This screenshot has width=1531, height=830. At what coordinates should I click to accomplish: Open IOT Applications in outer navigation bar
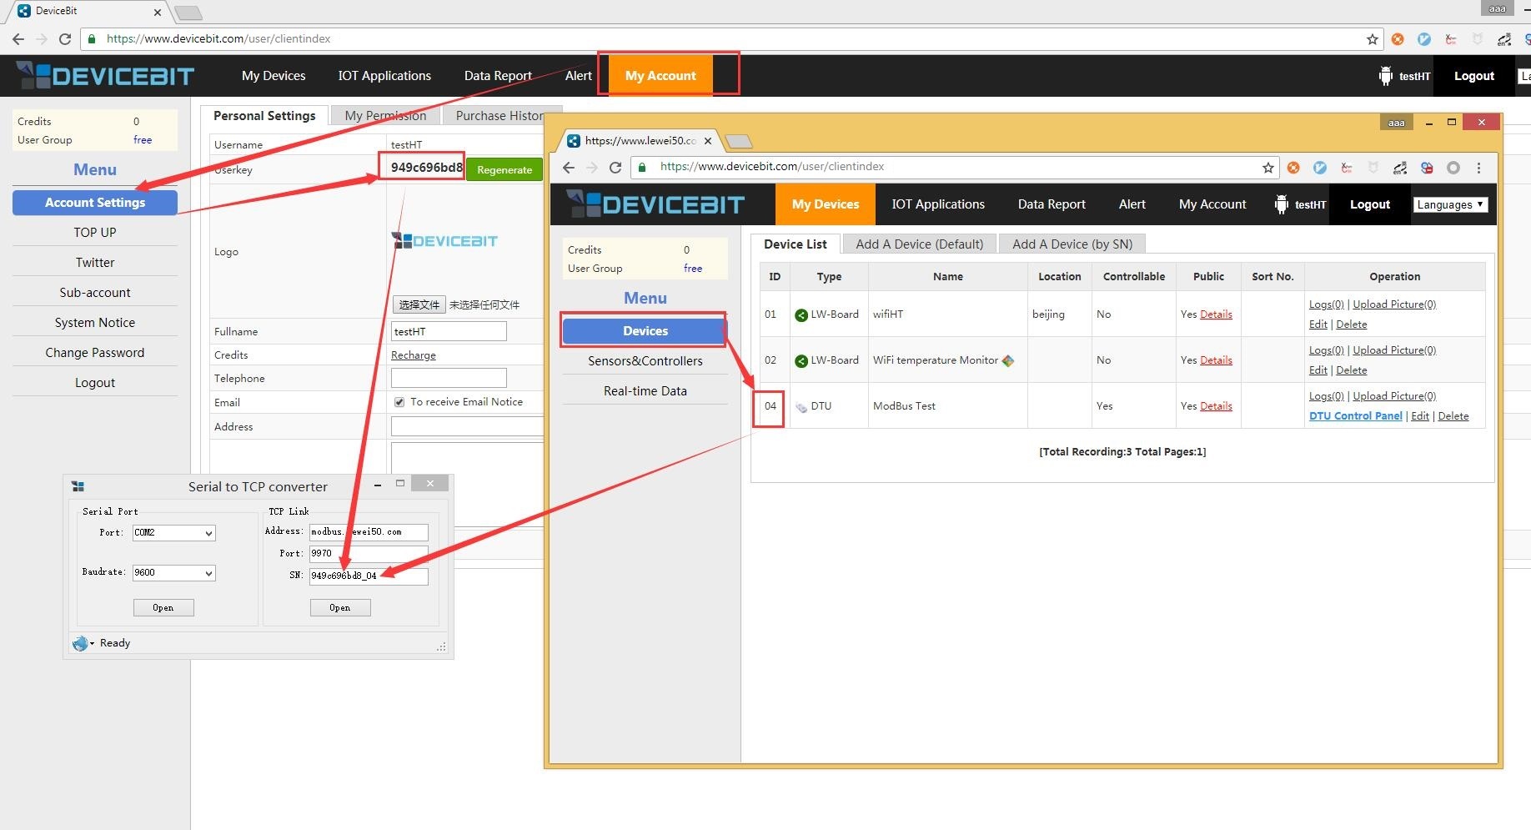click(384, 76)
